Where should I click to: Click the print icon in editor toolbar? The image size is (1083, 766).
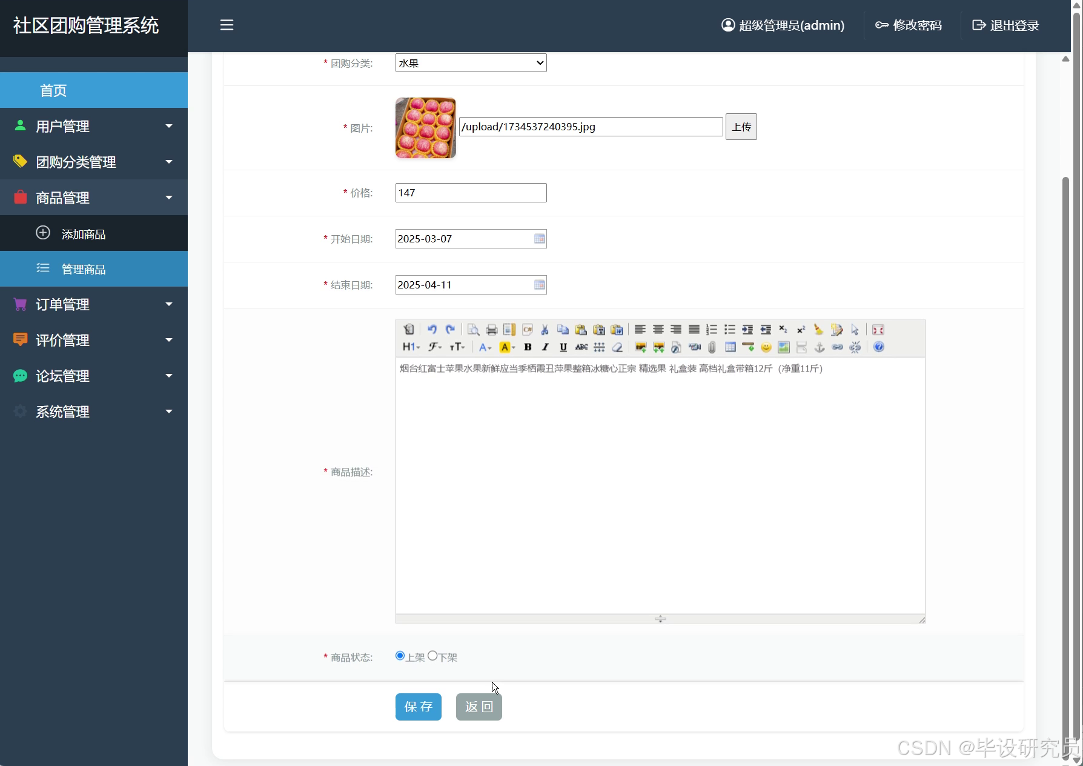pyautogui.click(x=492, y=330)
